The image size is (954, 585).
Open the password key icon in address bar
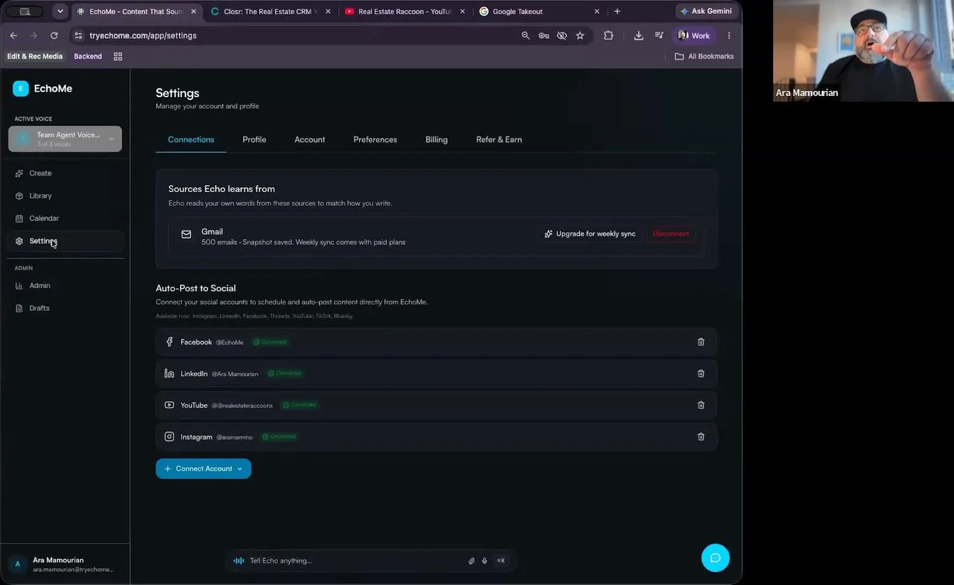pyautogui.click(x=543, y=36)
